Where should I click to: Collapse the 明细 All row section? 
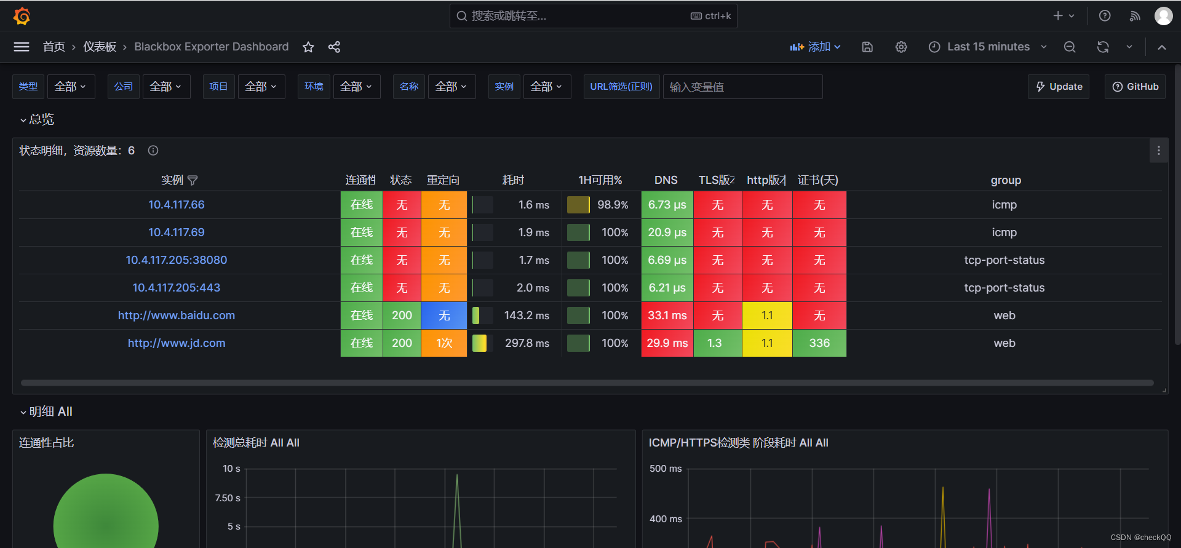(46, 411)
